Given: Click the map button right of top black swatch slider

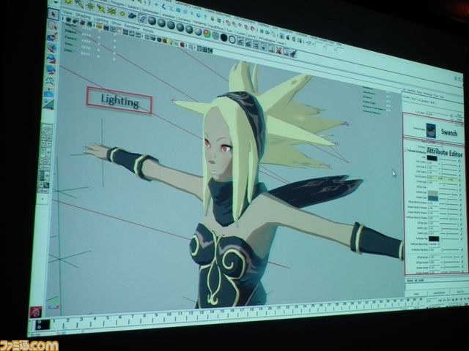Looking at the screenshot, I should [459, 161].
